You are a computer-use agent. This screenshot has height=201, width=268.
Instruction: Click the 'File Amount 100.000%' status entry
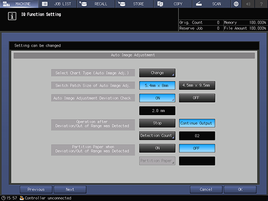coord(245,28)
